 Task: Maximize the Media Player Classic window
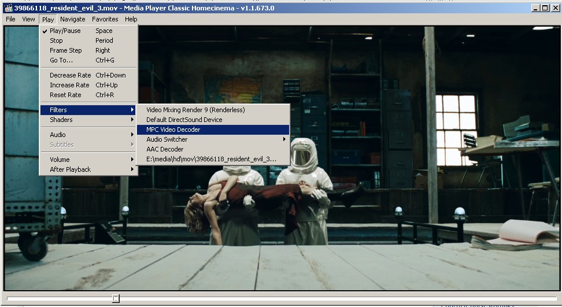pos(545,8)
